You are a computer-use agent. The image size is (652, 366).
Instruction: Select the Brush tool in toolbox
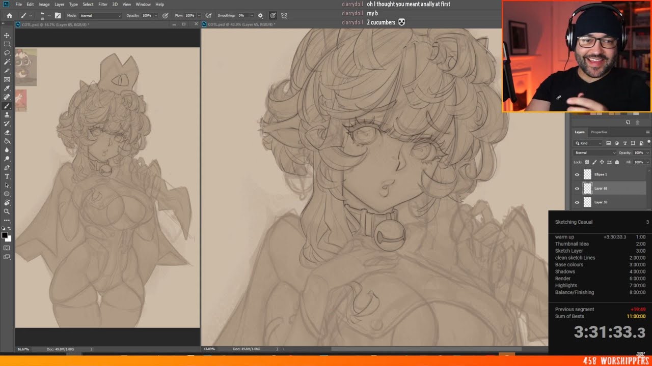(x=7, y=106)
